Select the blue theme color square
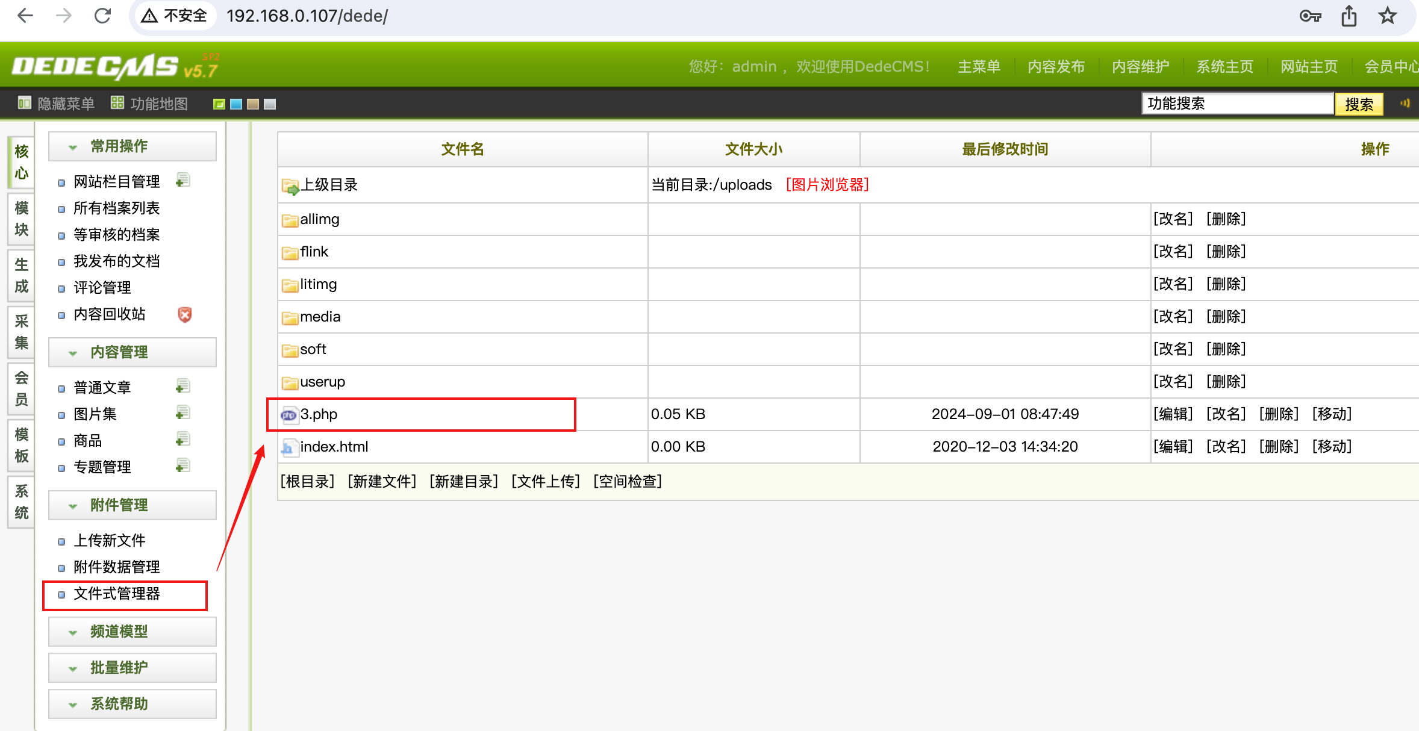This screenshot has height=731, width=1419. [236, 104]
